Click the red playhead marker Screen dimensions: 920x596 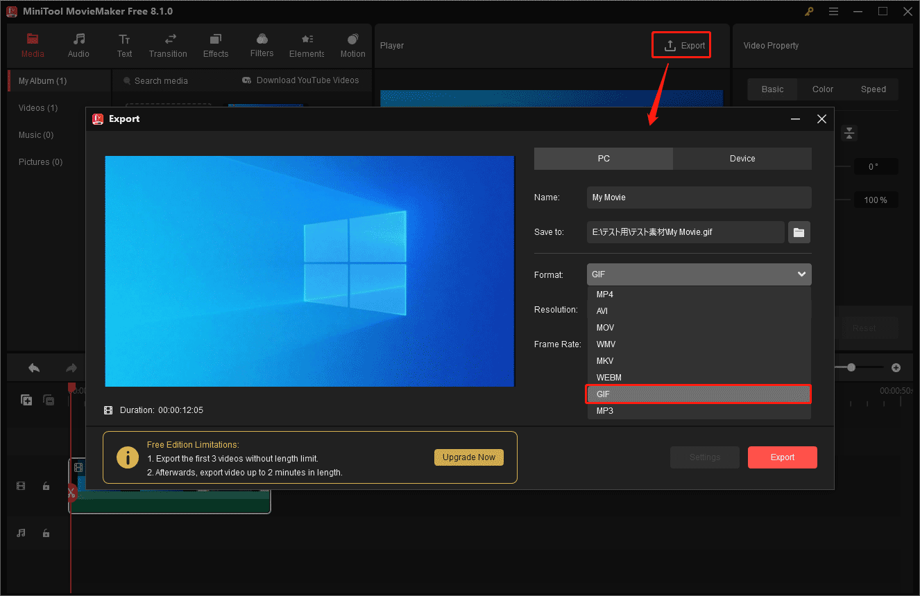[71, 388]
